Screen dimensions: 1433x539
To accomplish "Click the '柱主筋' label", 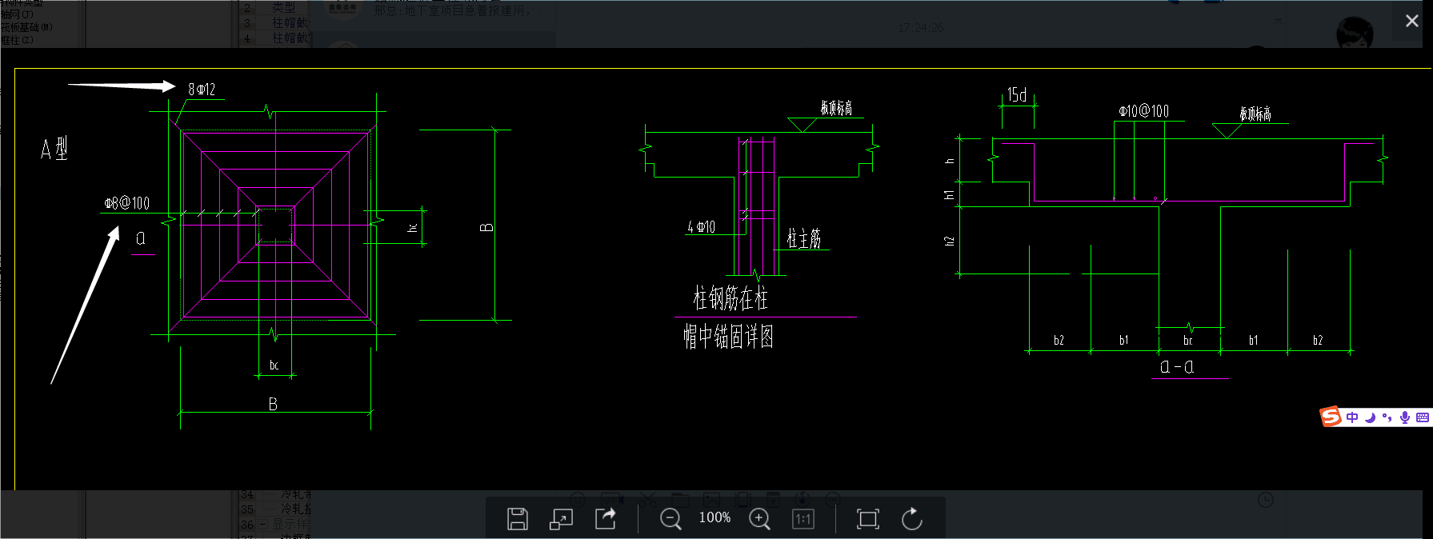I will pyautogui.click(x=804, y=238).
